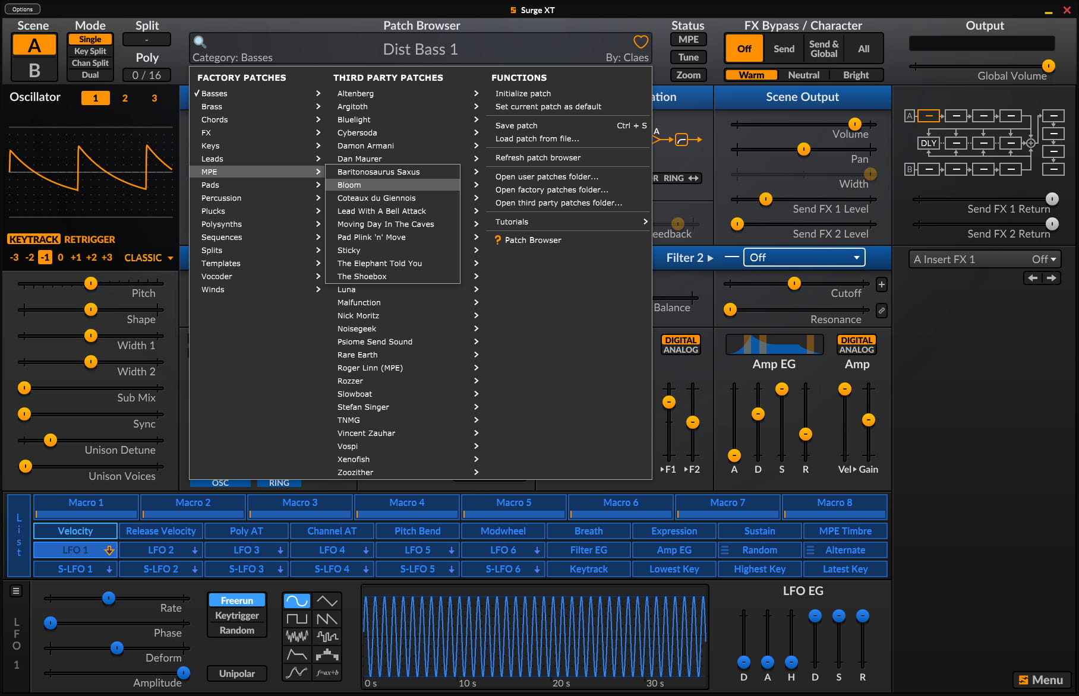Toggle oscillator RETRIGGER
The width and height of the screenshot is (1079, 696).
coord(90,239)
